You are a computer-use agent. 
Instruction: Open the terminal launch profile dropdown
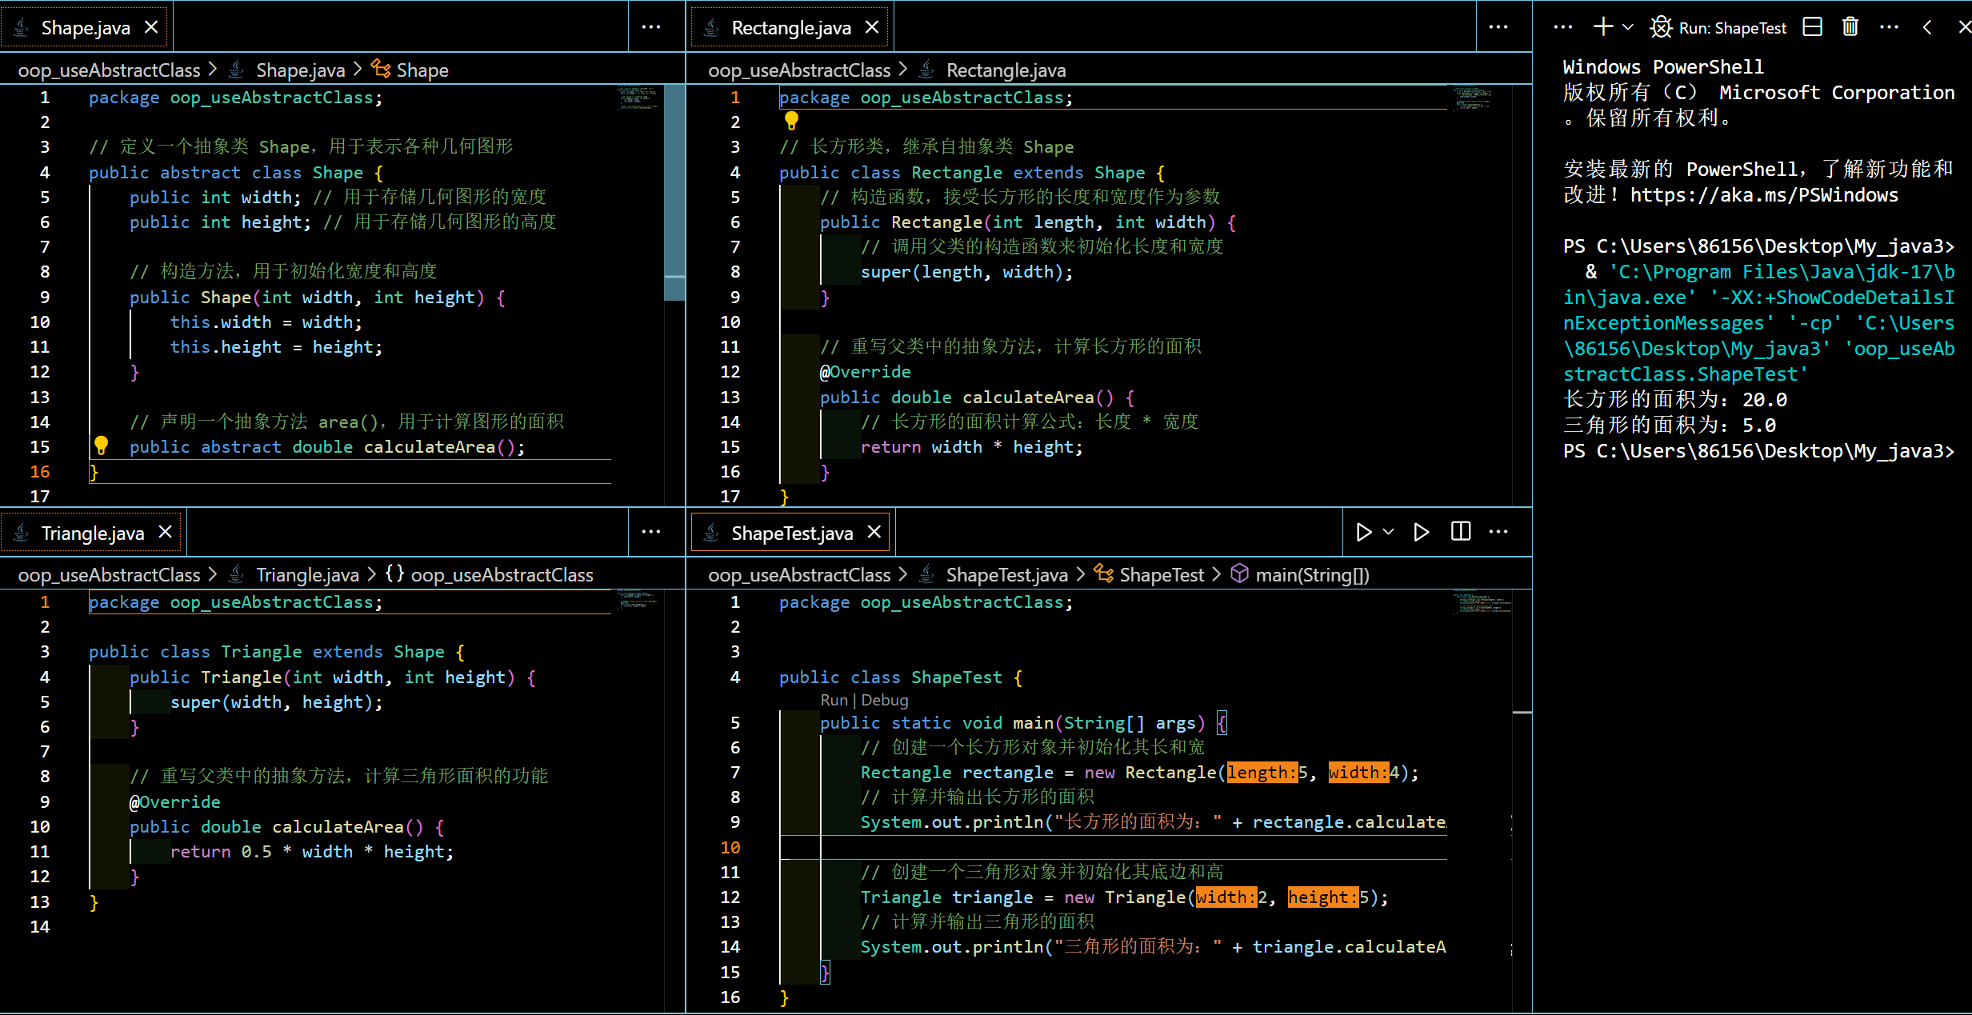pos(1628,27)
